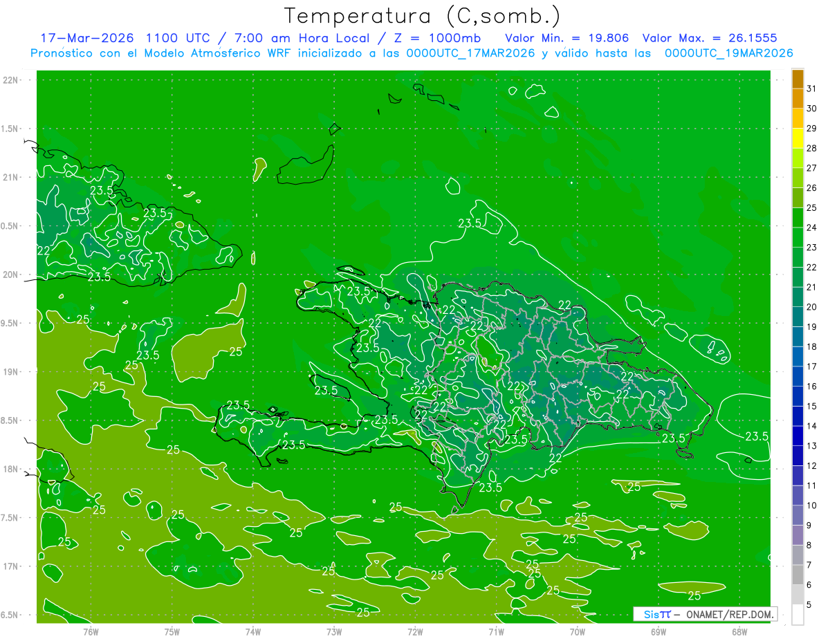Click latitude axis label '9.5N'
830x641 pixels.
(x=10, y=323)
